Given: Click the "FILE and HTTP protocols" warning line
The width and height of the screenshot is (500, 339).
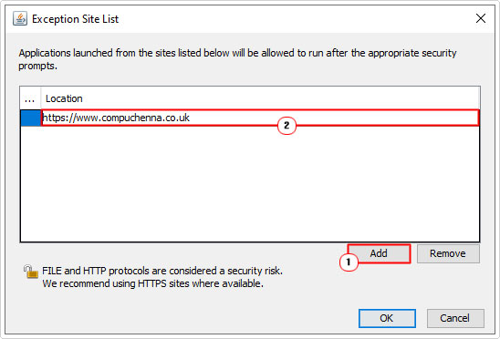Looking at the screenshot, I should 162,271.
